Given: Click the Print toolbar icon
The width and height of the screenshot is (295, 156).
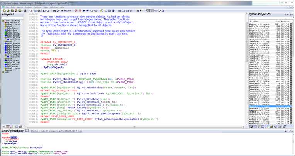Looking at the screenshot, I should (25, 11).
